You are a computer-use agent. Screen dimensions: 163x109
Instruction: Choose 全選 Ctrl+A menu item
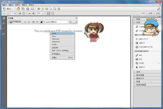(x=62, y=57)
